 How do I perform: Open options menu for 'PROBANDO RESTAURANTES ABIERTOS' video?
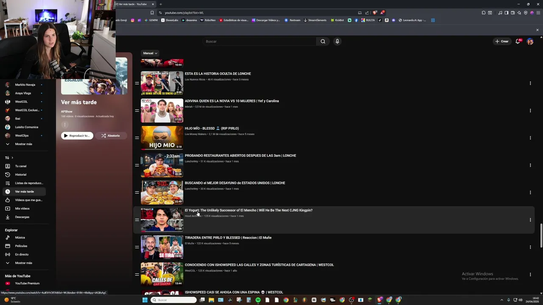tap(530, 165)
